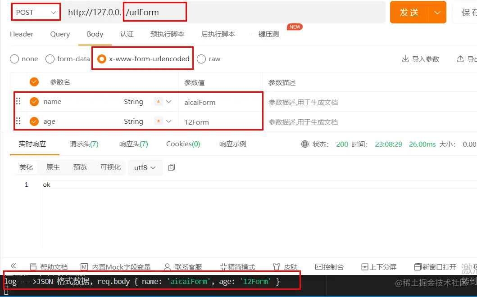This screenshot has height=297, width=477.
Task: Toggle the select-all checkbox beside 参数名
Action: (34, 82)
